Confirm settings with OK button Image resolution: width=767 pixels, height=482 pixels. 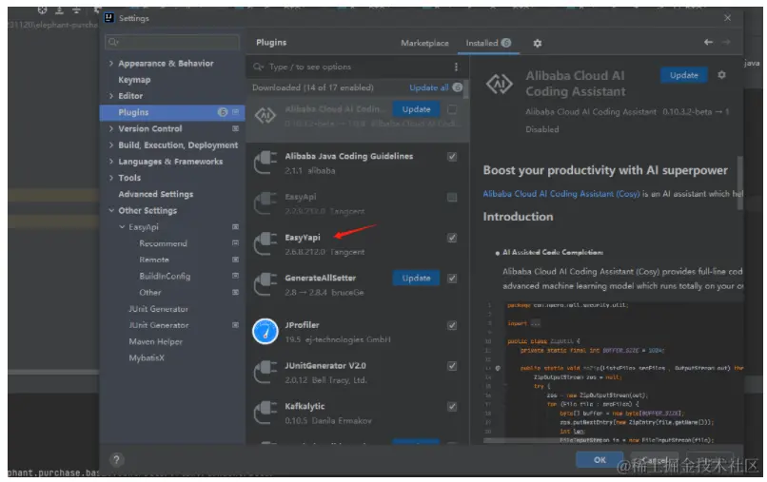point(600,459)
